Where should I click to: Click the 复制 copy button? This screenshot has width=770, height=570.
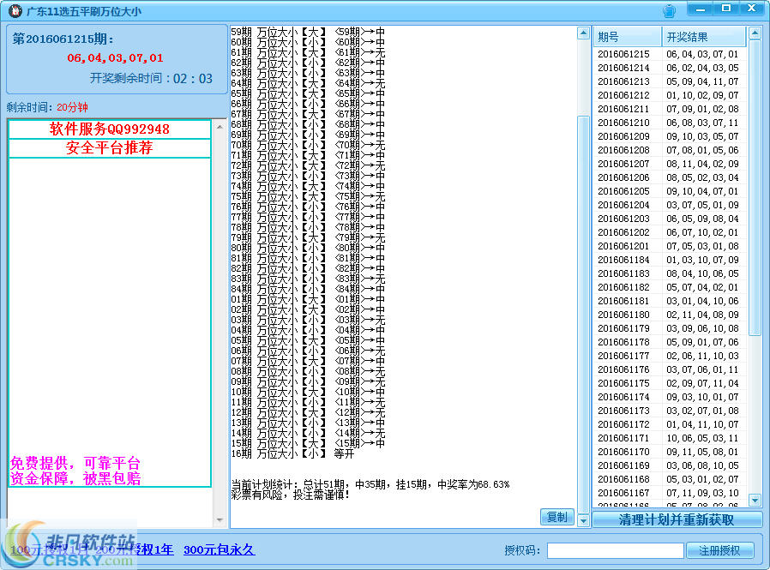[x=556, y=517]
